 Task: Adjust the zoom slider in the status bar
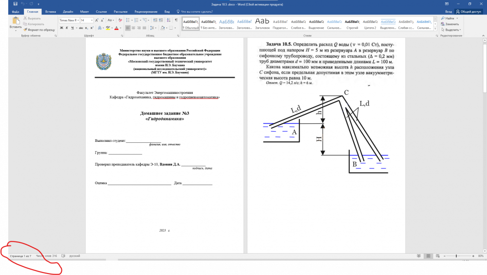coord(457,256)
